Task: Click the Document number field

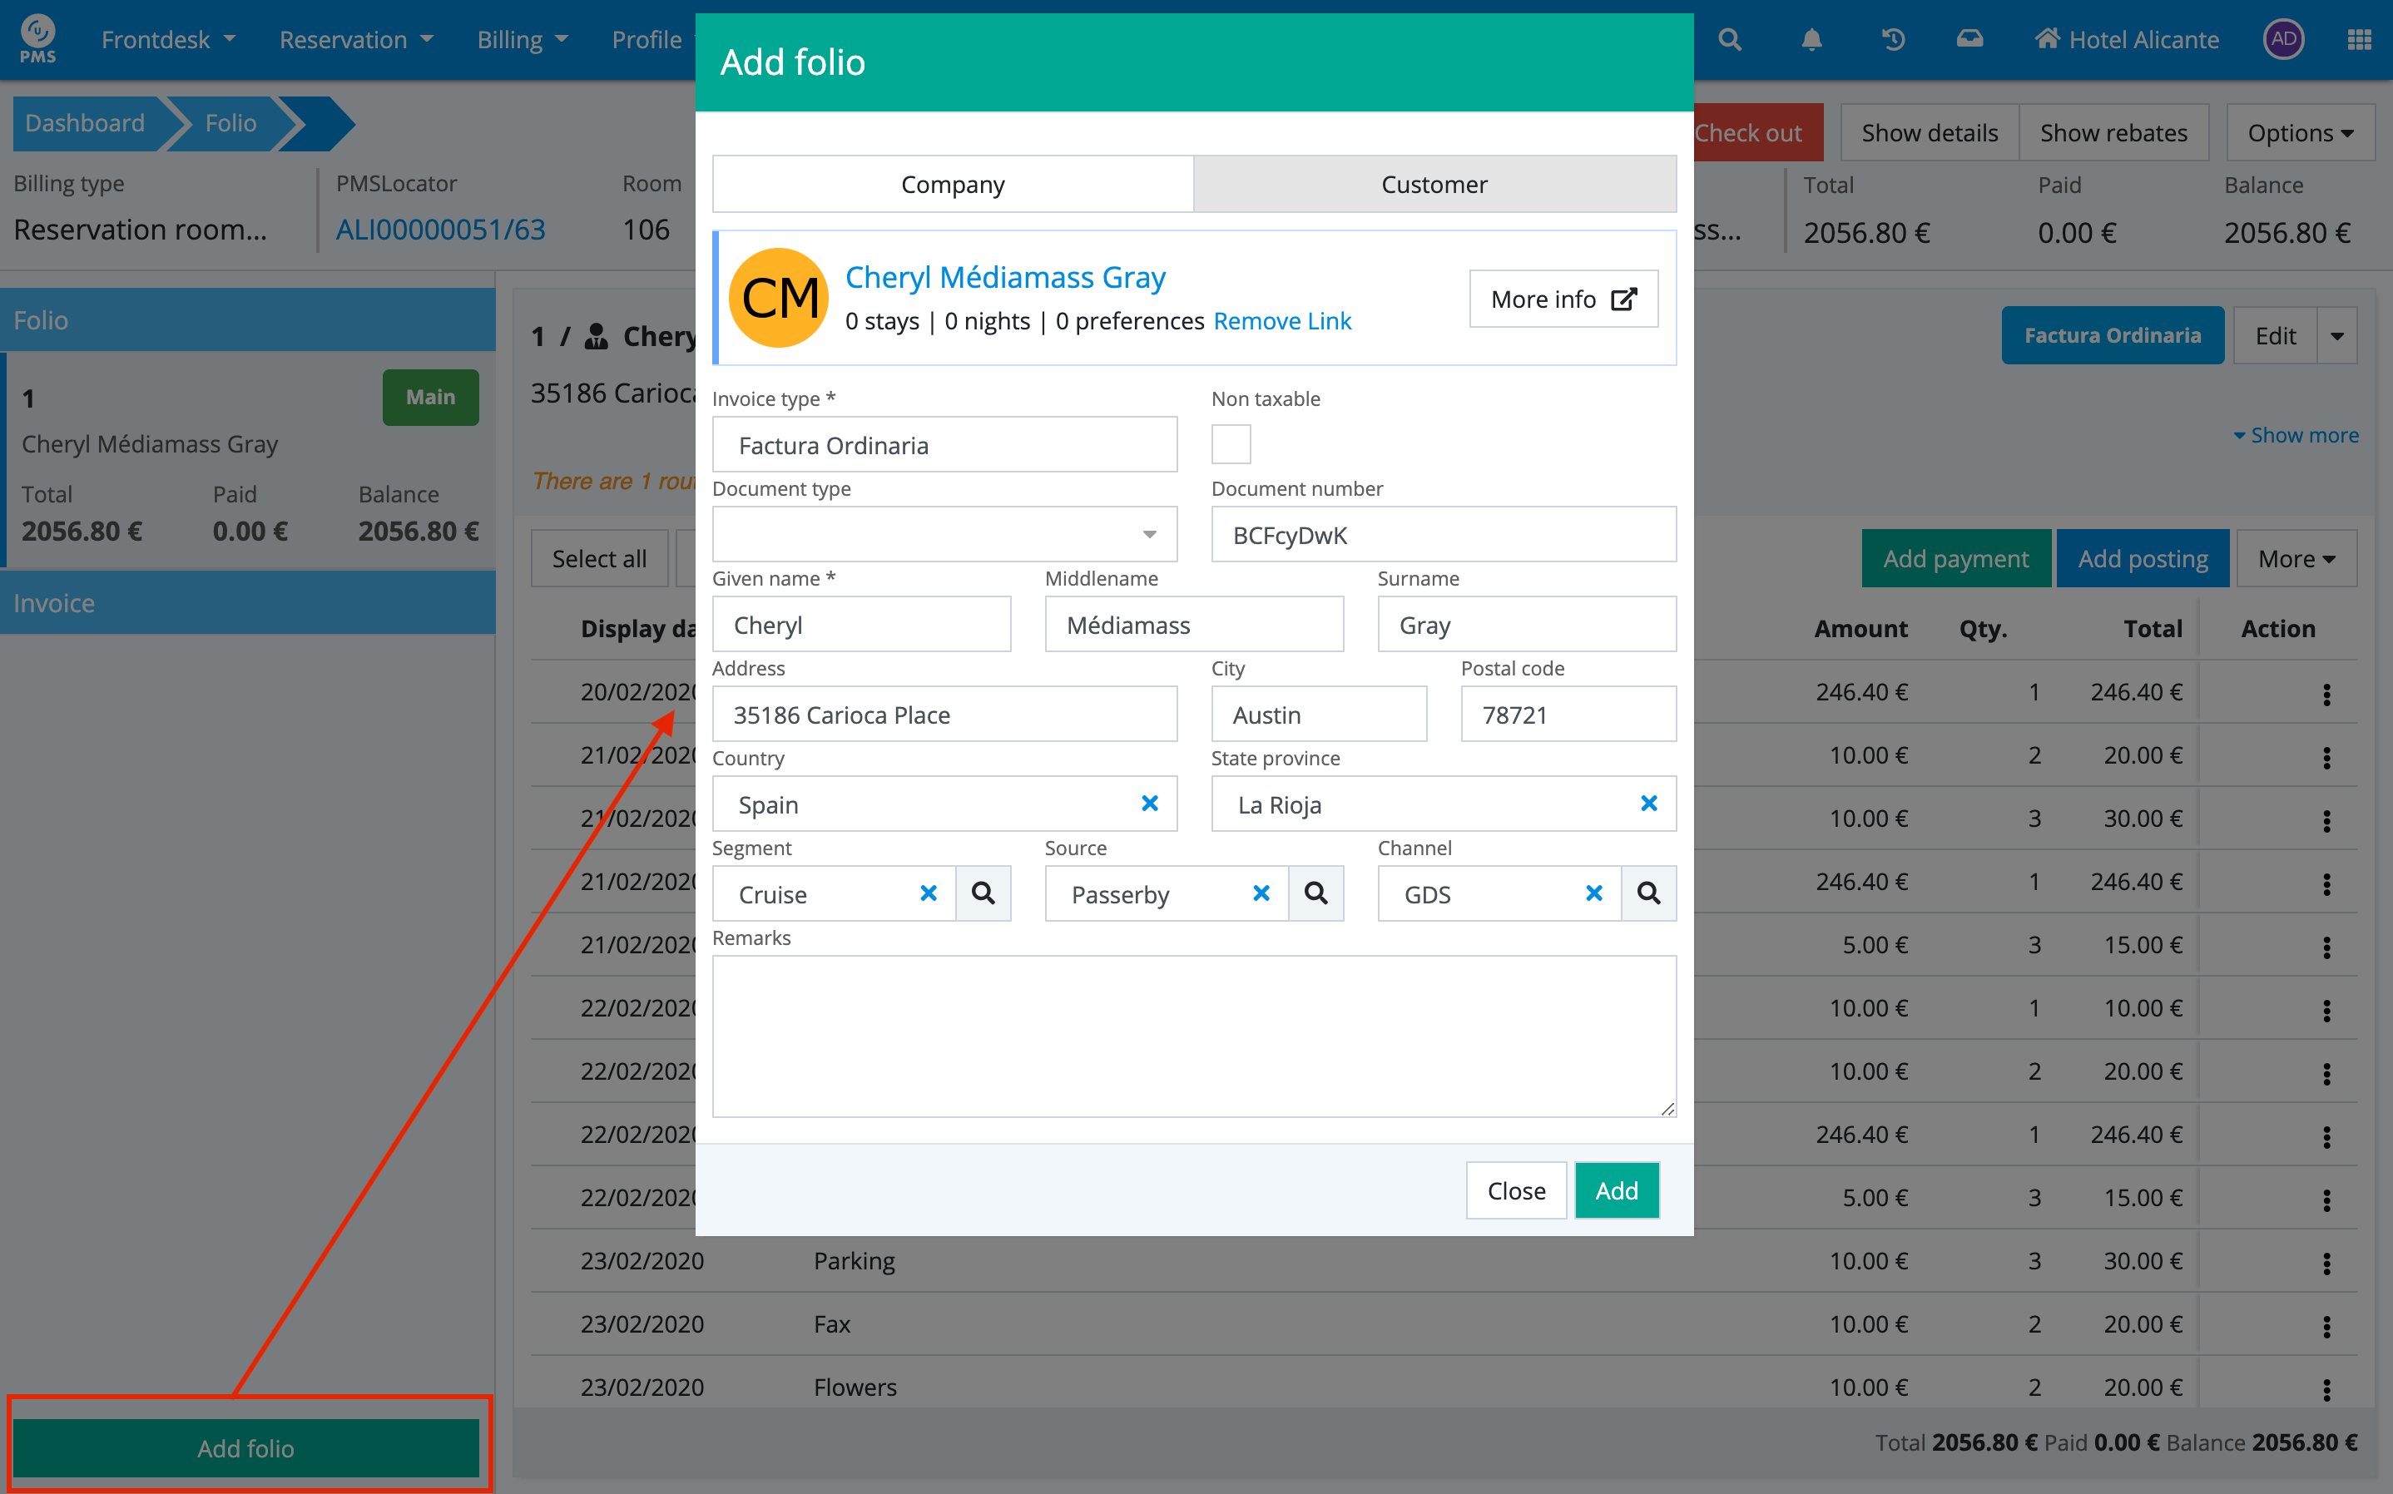Action: tap(1443, 535)
